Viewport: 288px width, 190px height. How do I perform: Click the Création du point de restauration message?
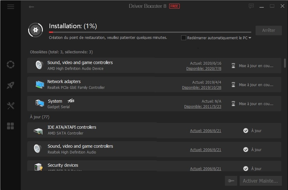point(108,38)
